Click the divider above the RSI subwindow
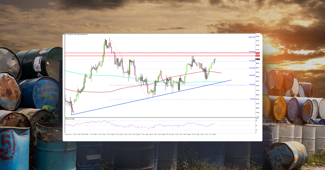Image resolution: width=325 pixels, height=170 pixels. pyautogui.click(x=162, y=116)
